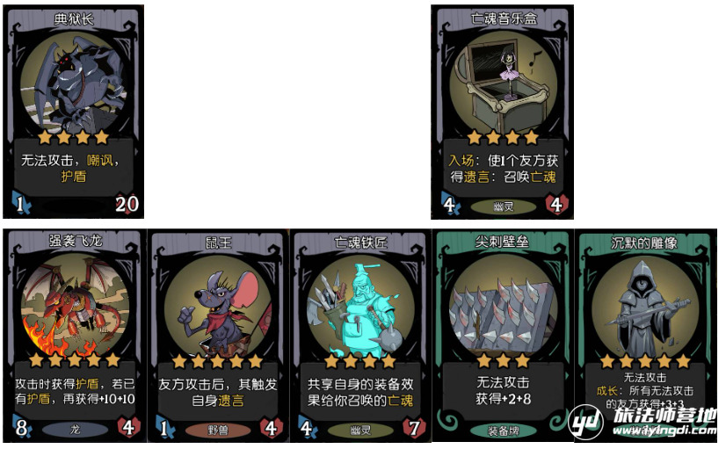
Task: Click the health 7 heart on 亡魂铁匠
Action: click(x=413, y=428)
